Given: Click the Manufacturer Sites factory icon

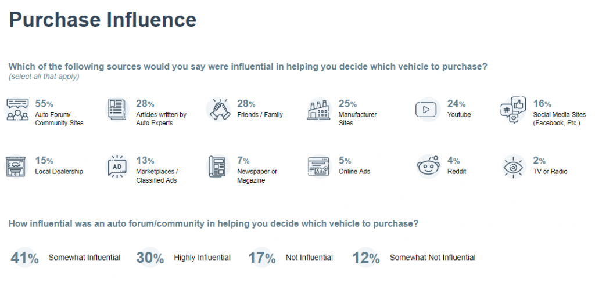Looking at the screenshot, I should click(x=319, y=110).
